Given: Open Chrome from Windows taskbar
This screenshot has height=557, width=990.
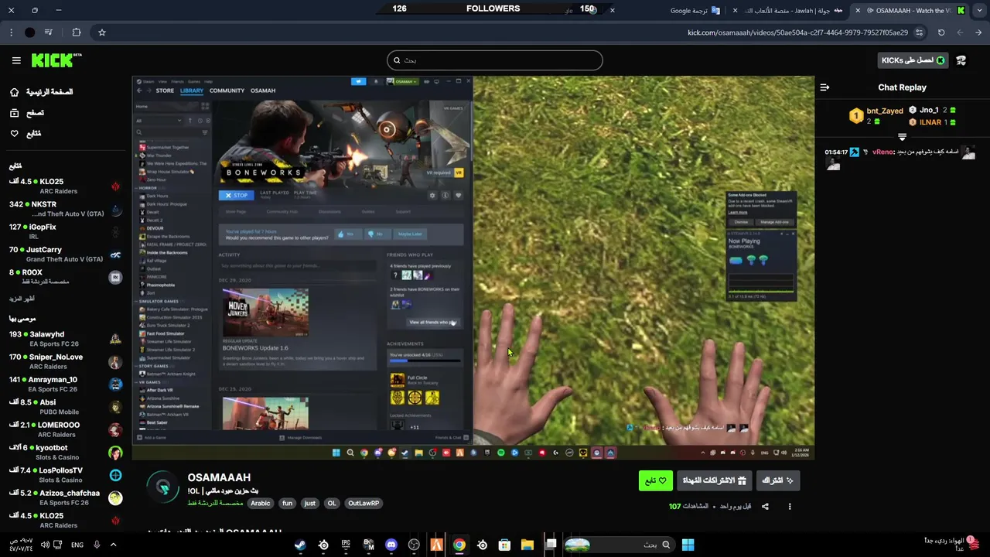Looking at the screenshot, I should pos(459,545).
